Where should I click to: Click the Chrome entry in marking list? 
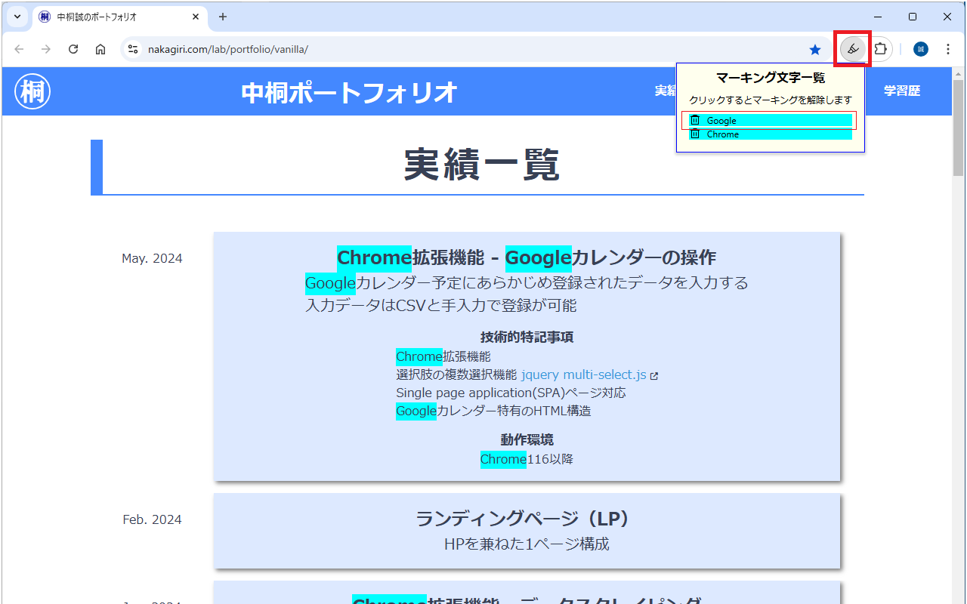770,134
